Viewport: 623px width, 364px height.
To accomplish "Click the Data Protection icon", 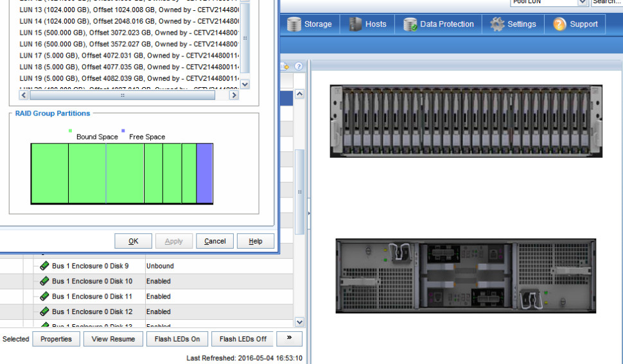I will coord(410,24).
